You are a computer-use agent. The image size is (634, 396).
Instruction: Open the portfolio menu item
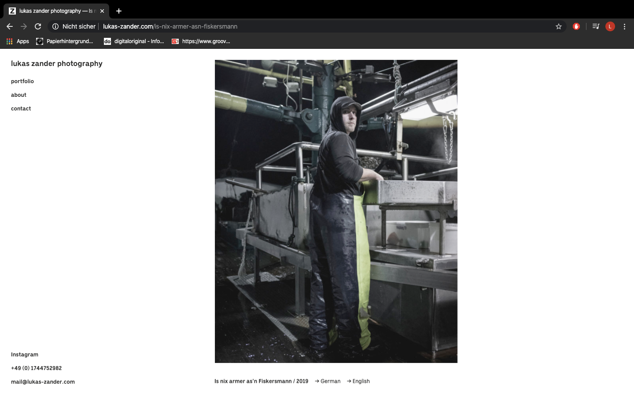point(22,81)
